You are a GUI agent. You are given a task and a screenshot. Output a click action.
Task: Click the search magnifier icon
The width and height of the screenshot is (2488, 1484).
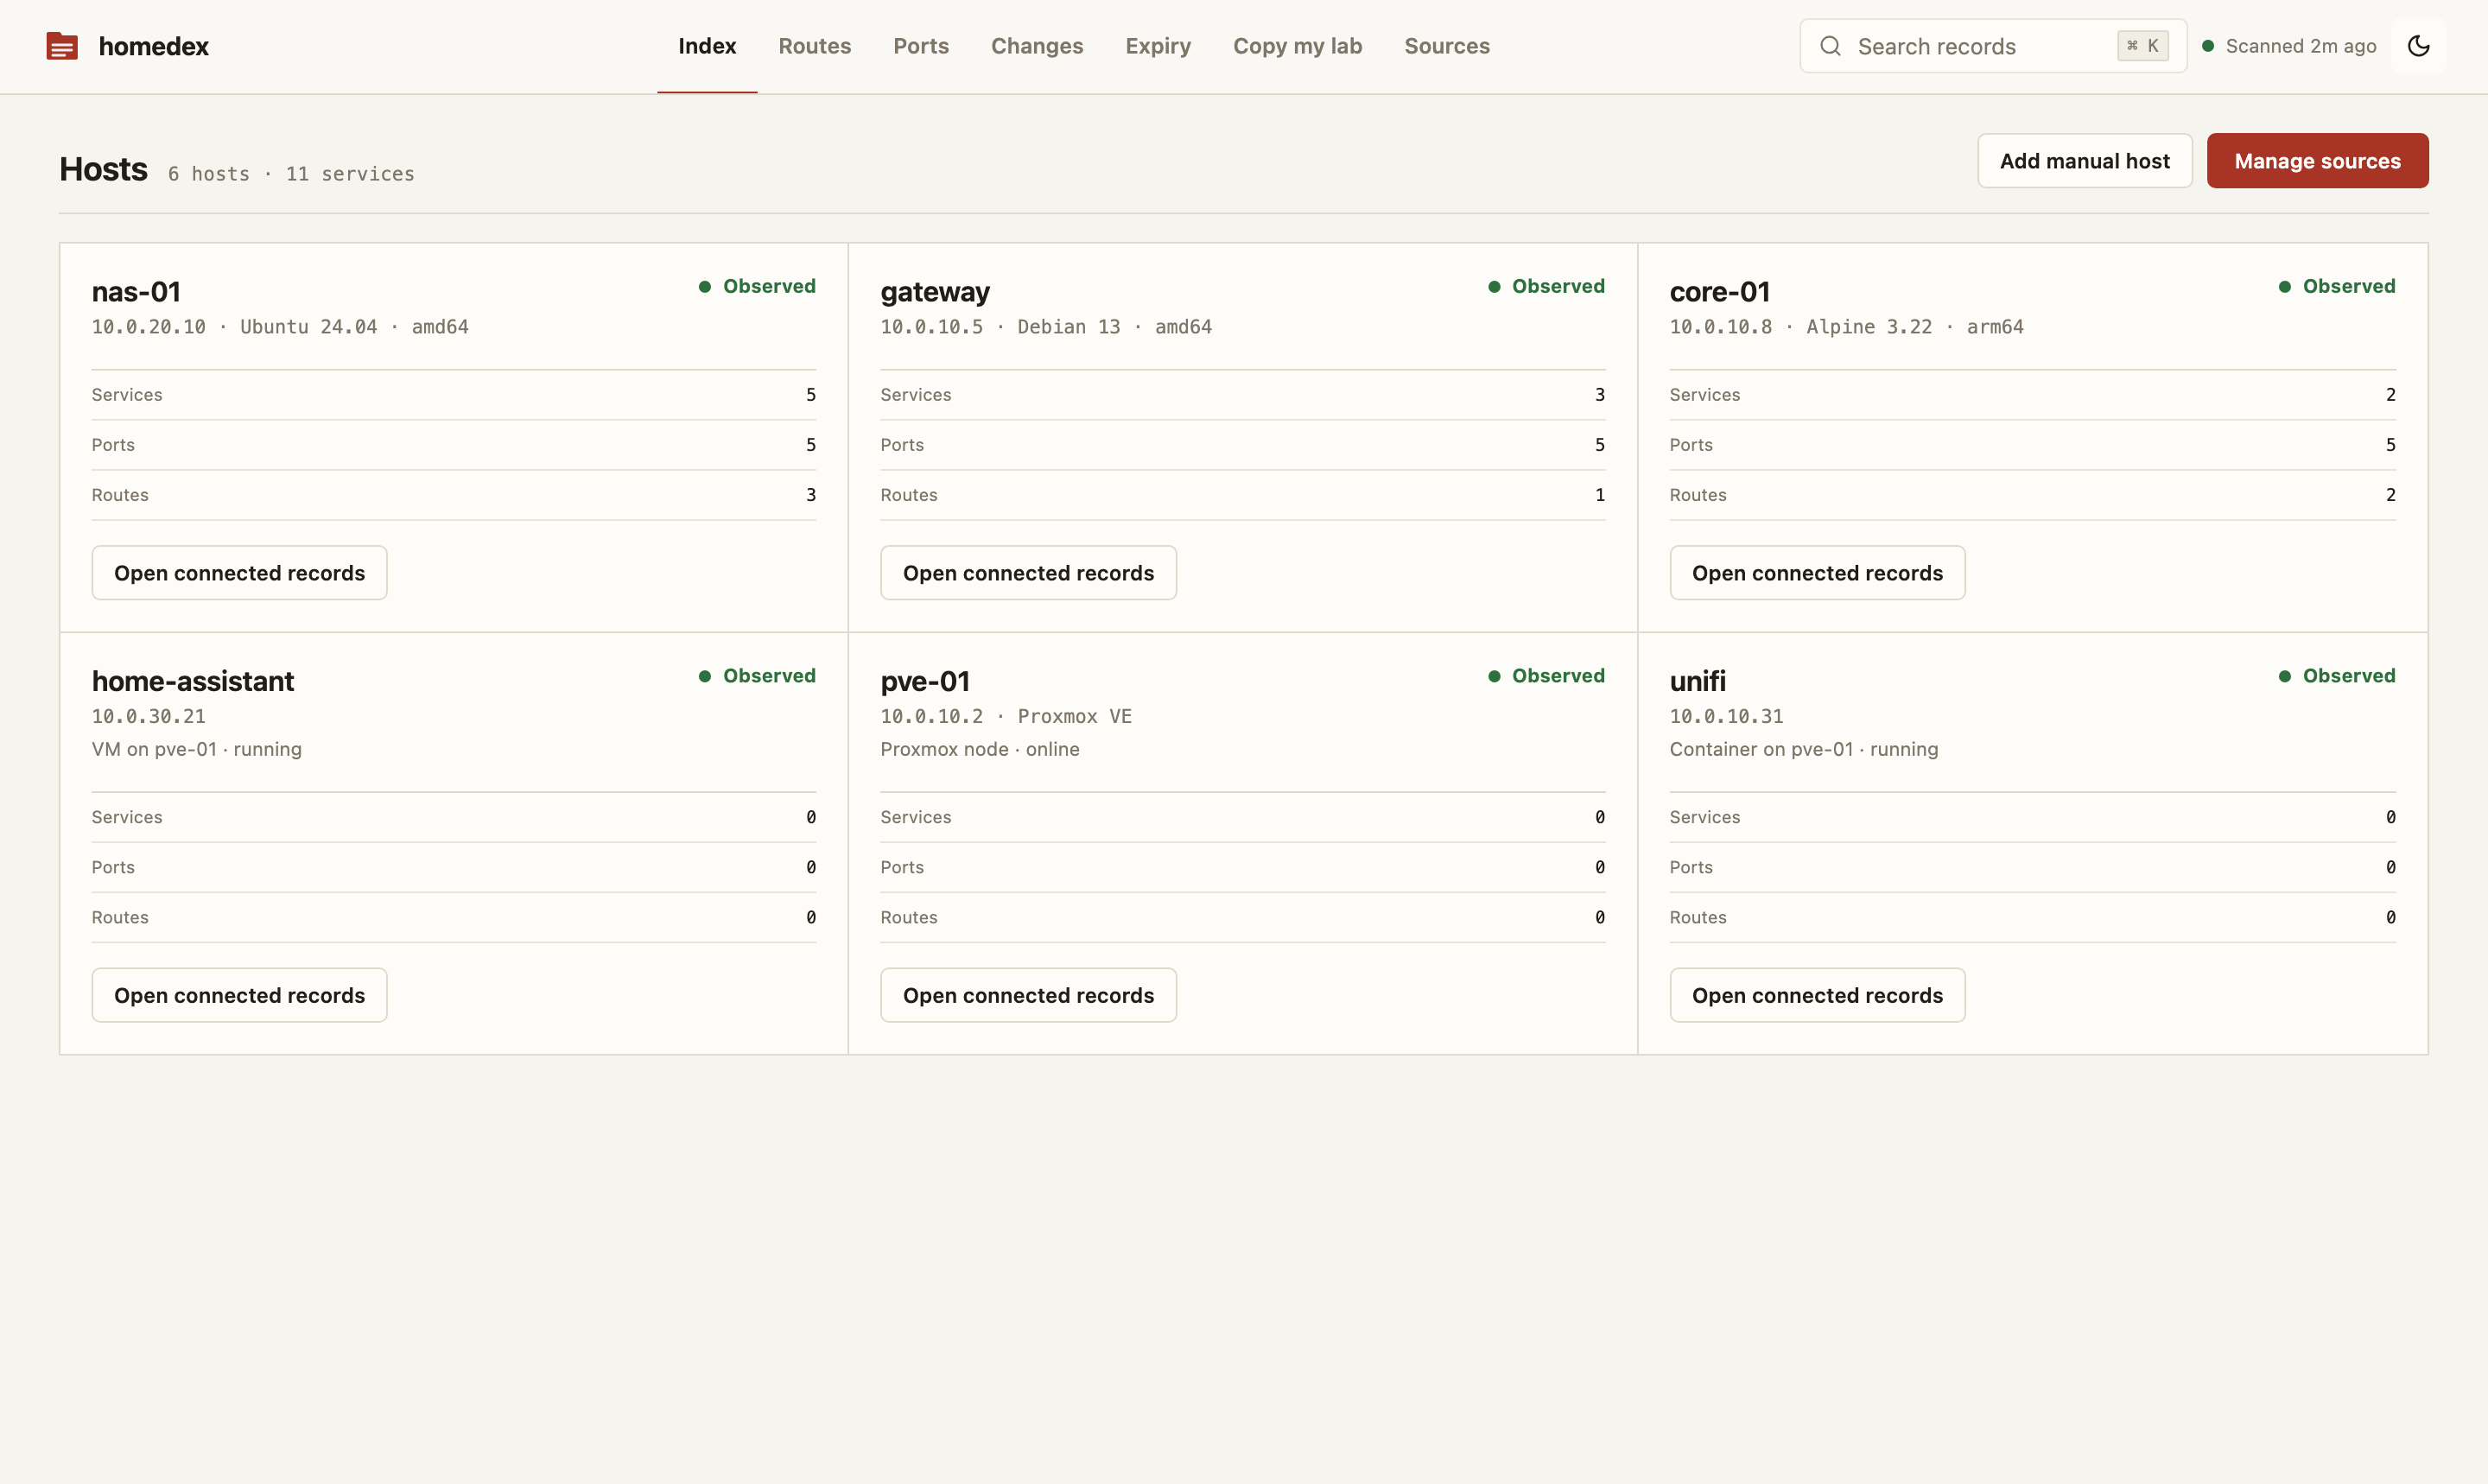click(1830, 46)
